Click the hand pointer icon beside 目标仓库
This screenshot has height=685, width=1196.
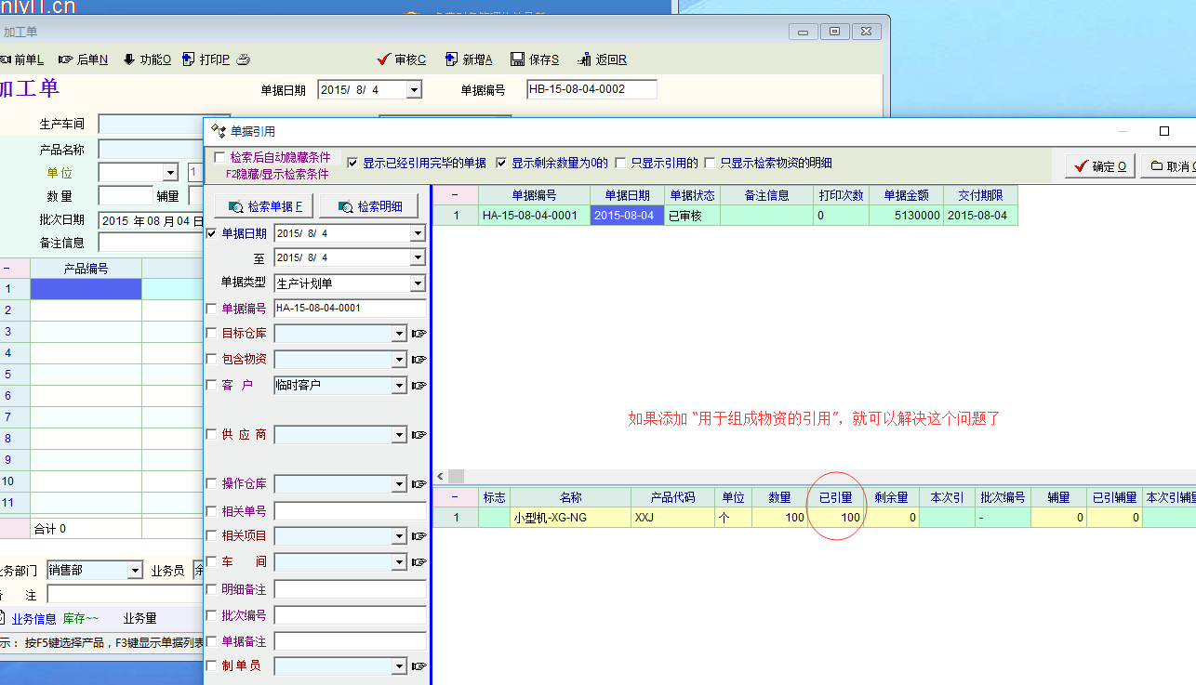point(419,334)
